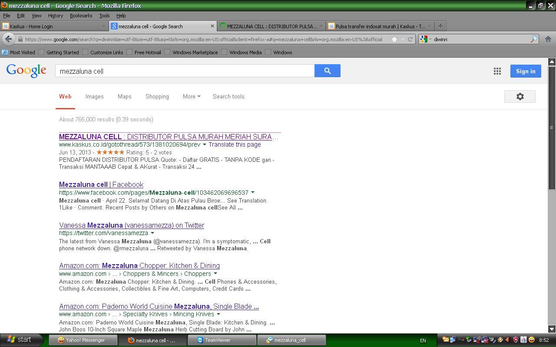
Task: Click the site identity lock icon
Action: point(20,39)
